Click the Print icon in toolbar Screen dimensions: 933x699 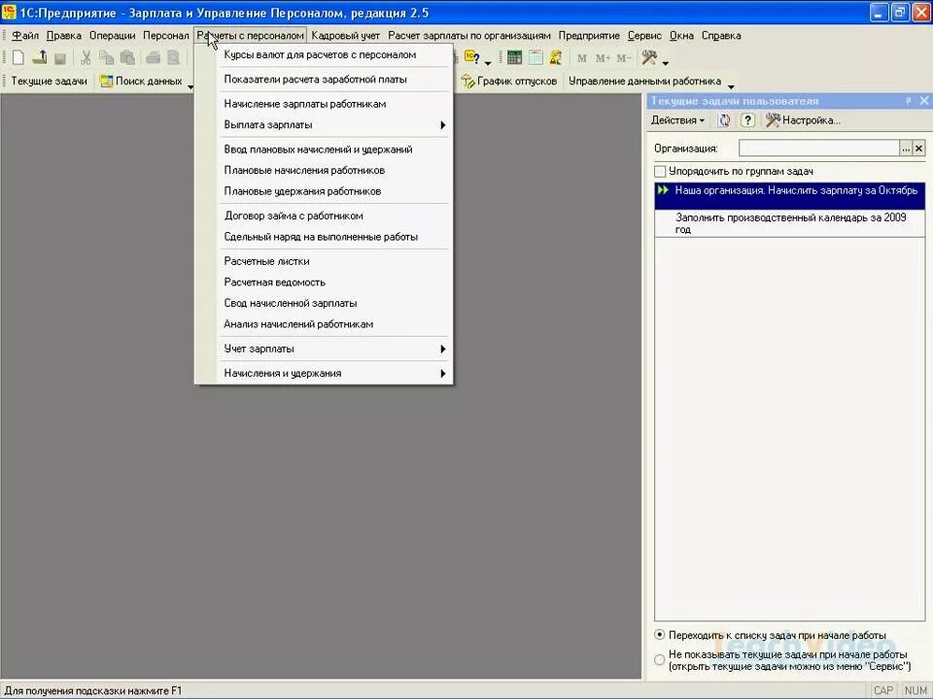tap(153, 57)
